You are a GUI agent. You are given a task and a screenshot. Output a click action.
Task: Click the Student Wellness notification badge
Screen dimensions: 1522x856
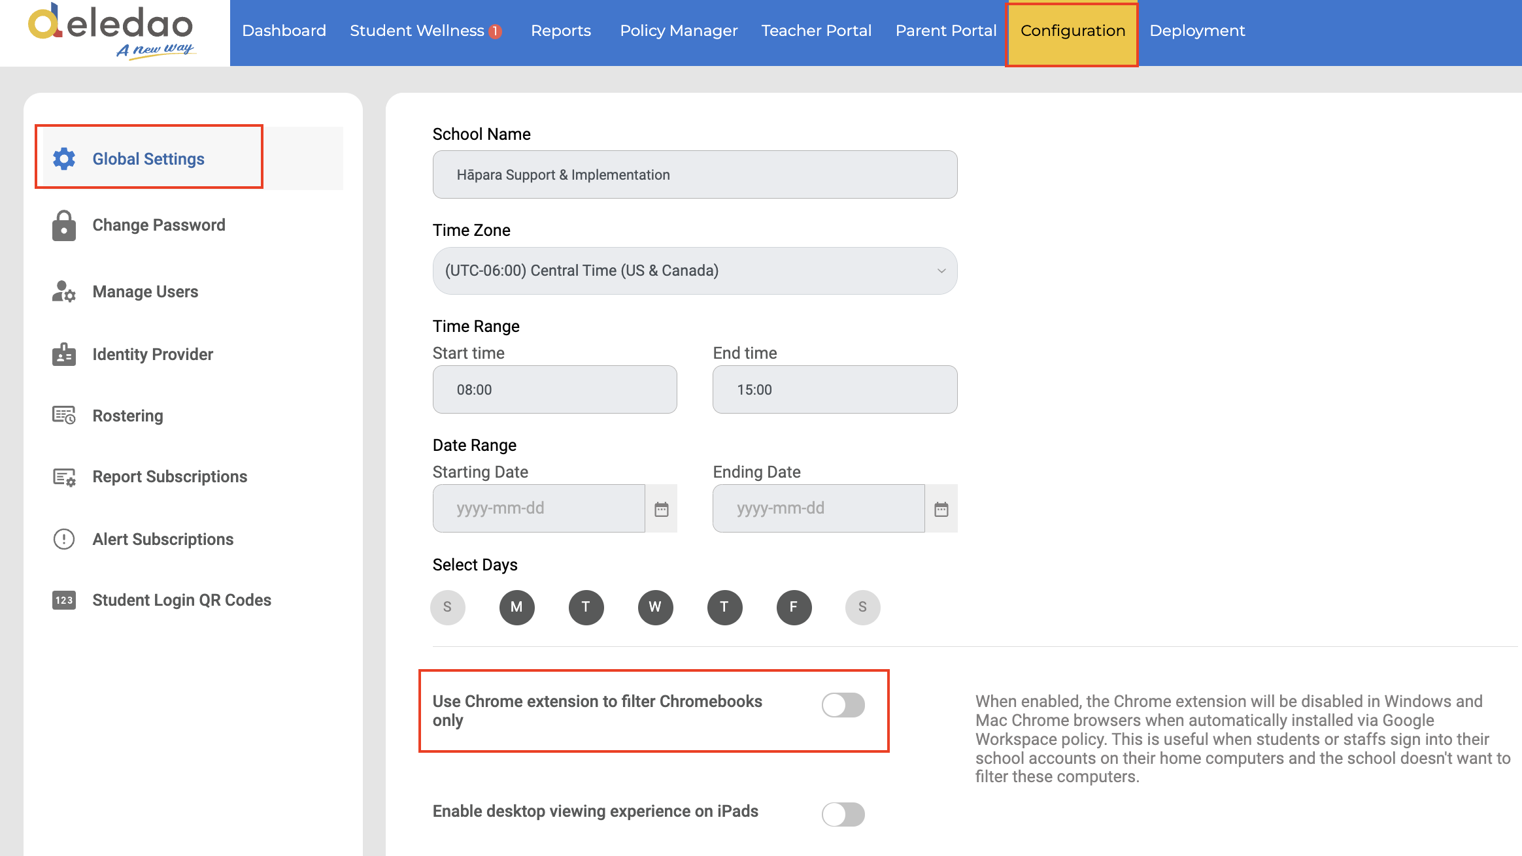[x=496, y=31]
